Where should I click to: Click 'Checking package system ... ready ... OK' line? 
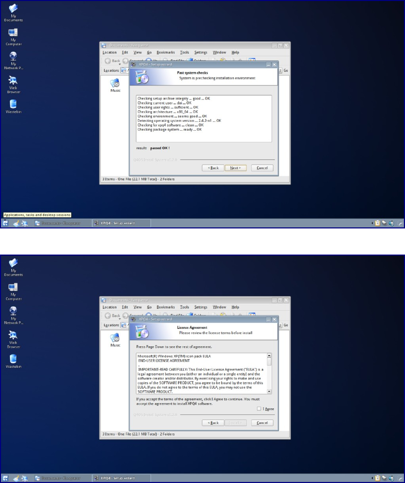click(169, 130)
